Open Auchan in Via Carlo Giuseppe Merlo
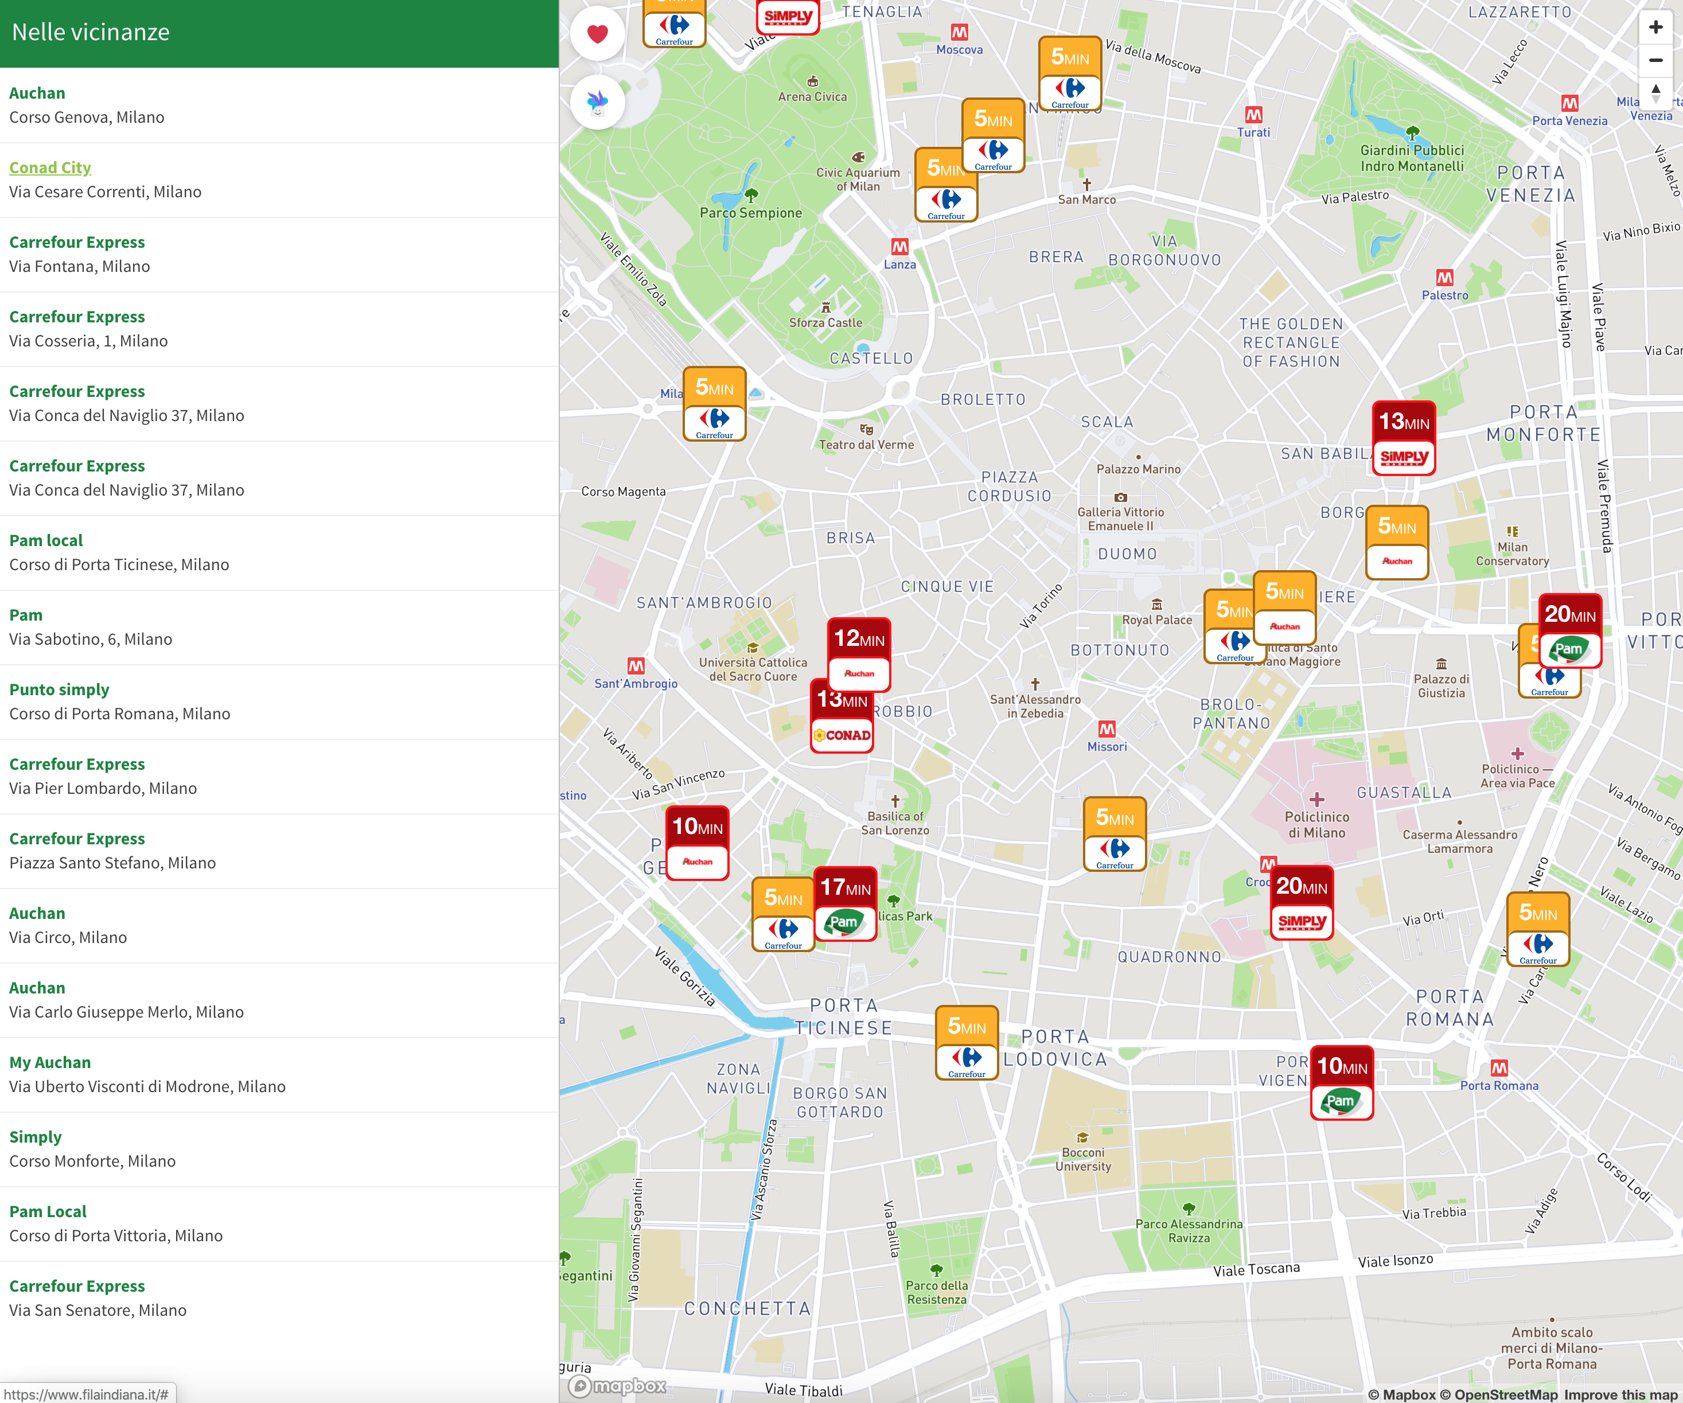This screenshot has width=1683, height=1403. (279, 999)
